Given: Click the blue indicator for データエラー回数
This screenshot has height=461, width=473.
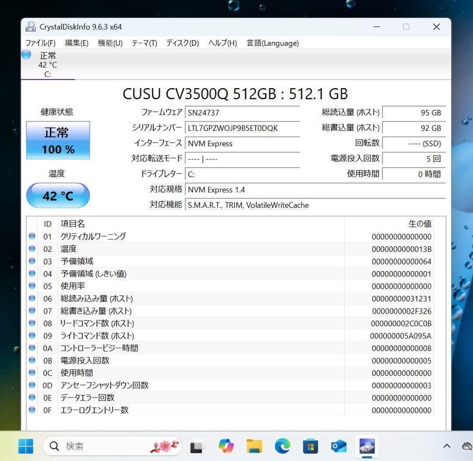Looking at the screenshot, I should [32, 398].
